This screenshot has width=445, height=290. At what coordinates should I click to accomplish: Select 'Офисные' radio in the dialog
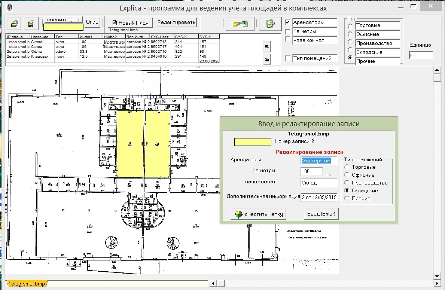click(x=347, y=175)
